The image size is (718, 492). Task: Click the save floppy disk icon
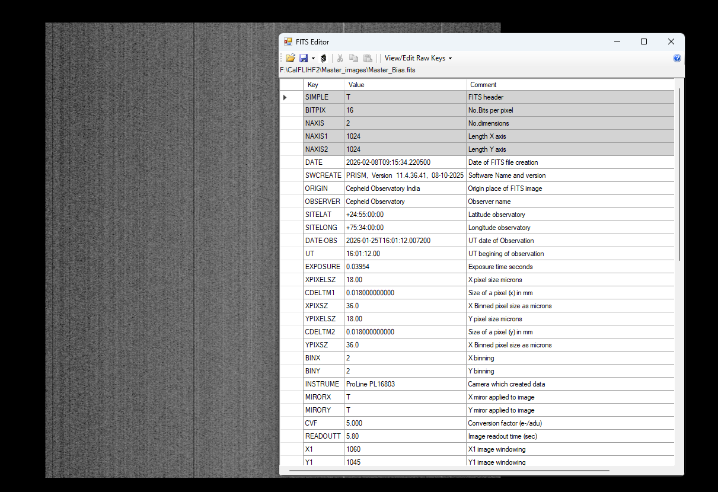[x=304, y=58]
